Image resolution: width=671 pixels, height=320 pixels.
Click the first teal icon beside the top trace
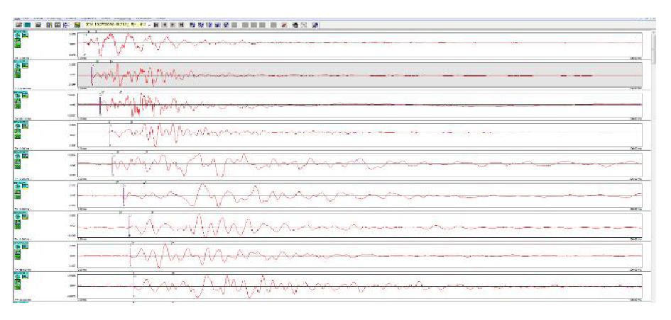point(16,36)
